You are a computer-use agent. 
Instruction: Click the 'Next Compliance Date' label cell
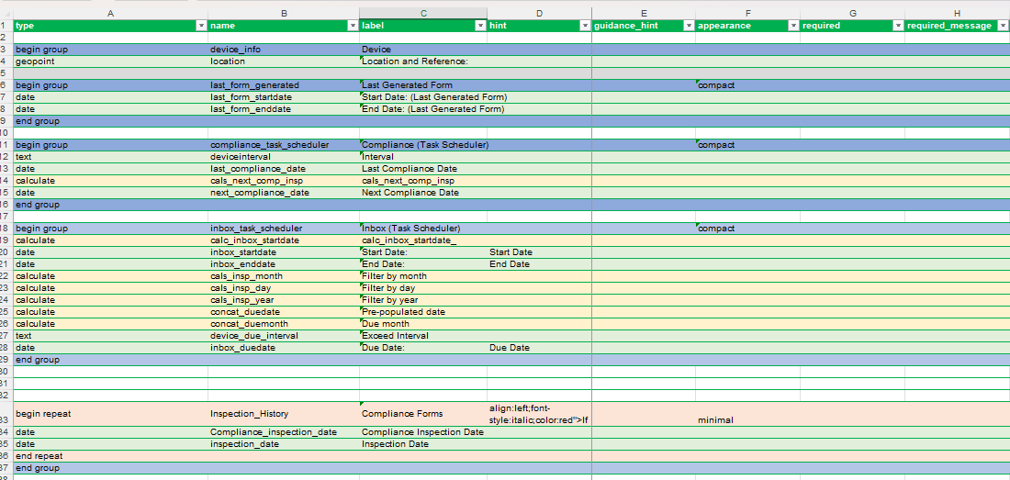[x=423, y=193]
